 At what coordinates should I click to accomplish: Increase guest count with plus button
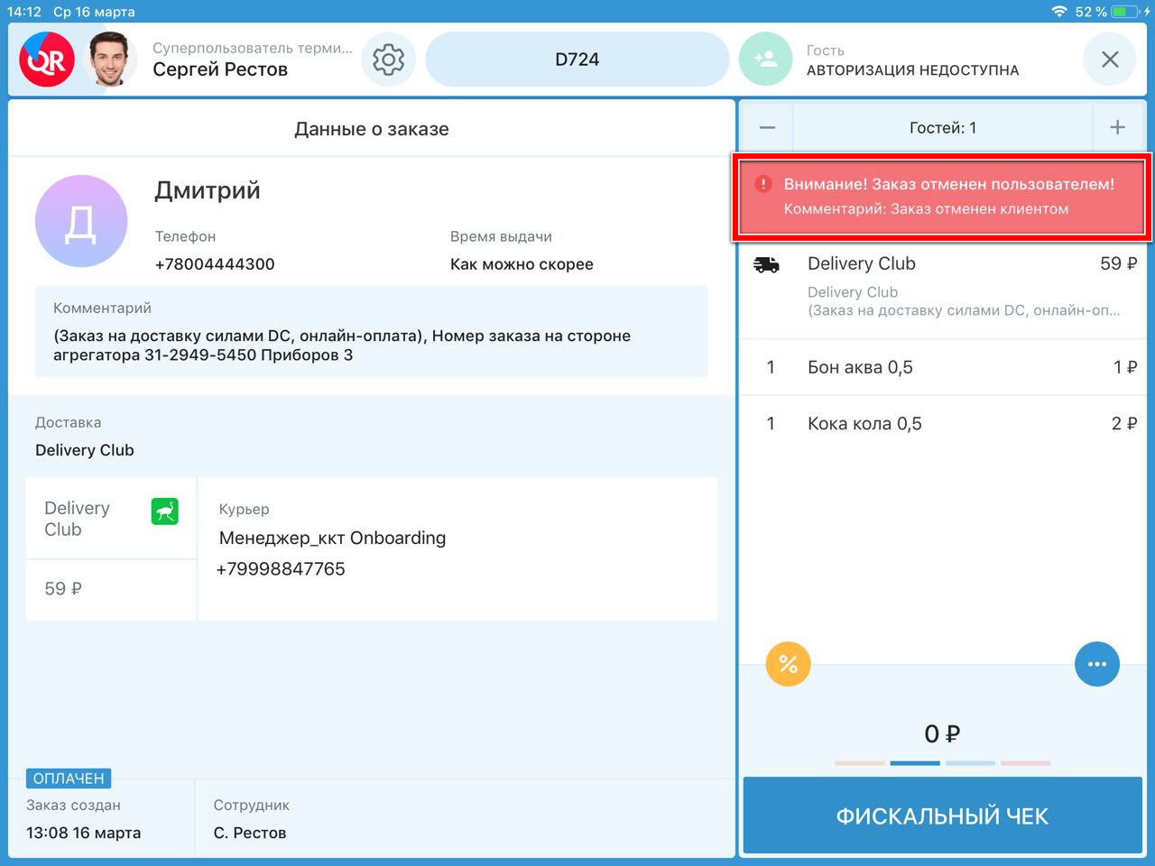point(1117,127)
